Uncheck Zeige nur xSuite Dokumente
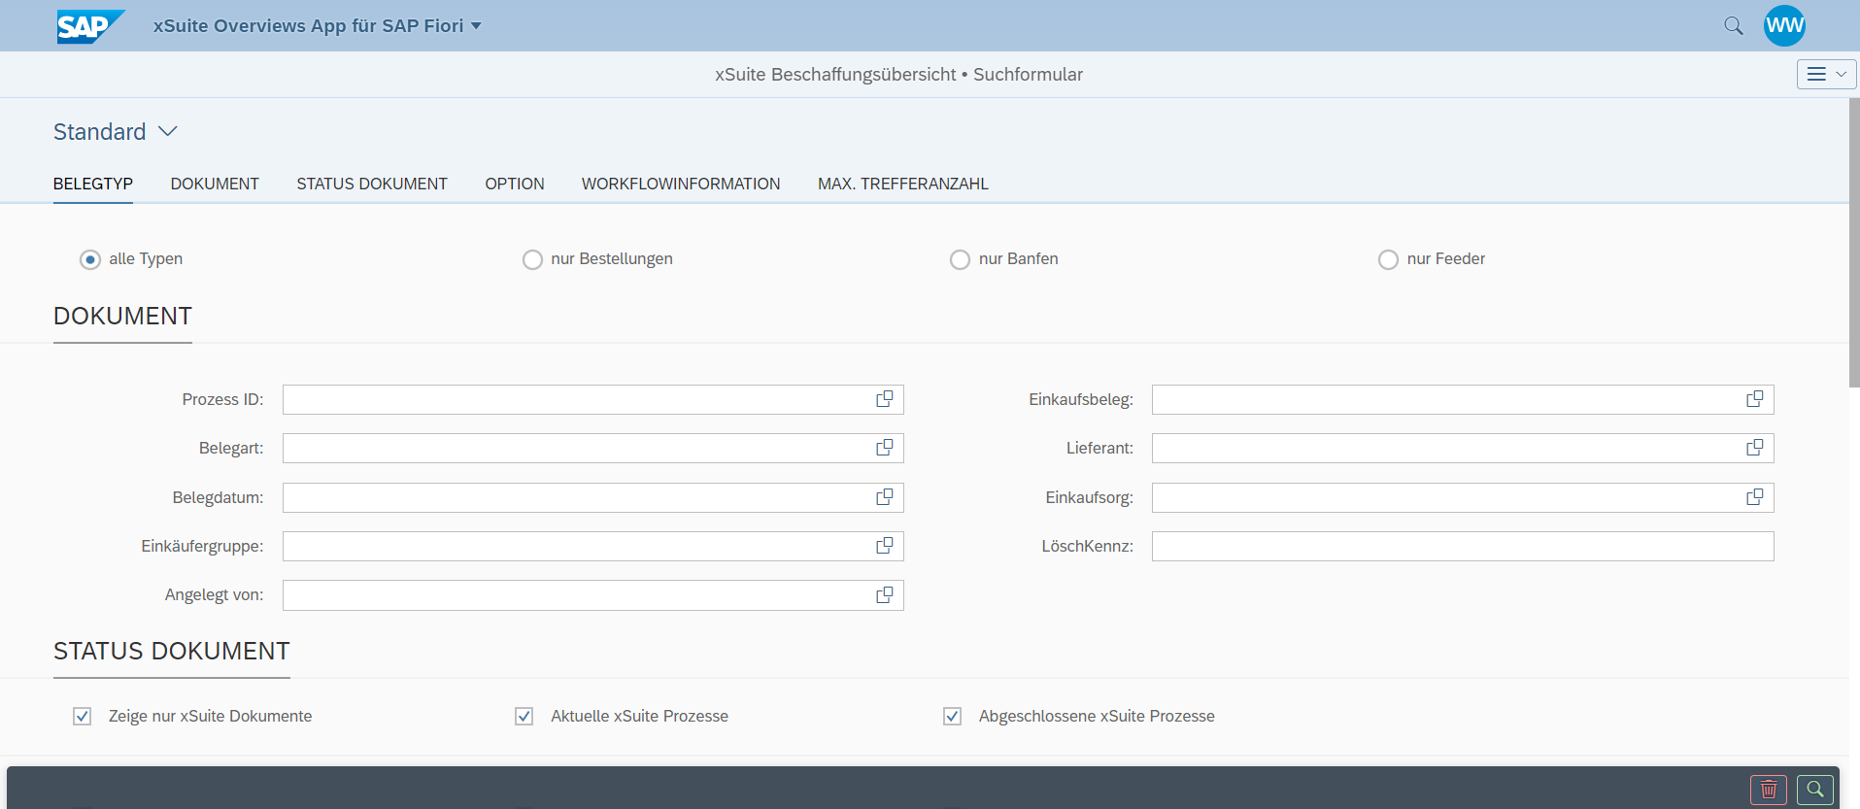Image resolution: width=1860 pixels, height=809 pixels. (x=83, y=717)
